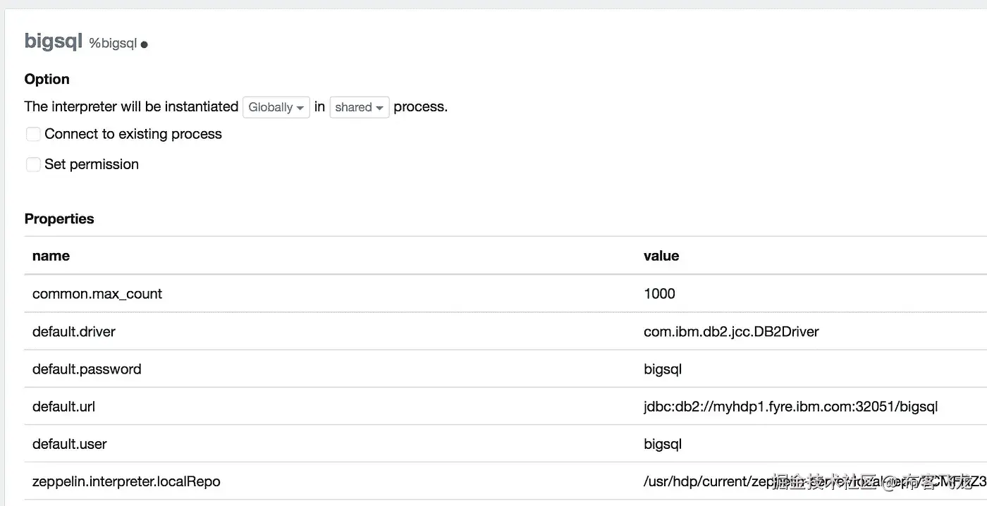Image resolution: width=987 pixels, height=506 pixels.
Task: Select the default.url property name
Action: [x=63, y=407]
